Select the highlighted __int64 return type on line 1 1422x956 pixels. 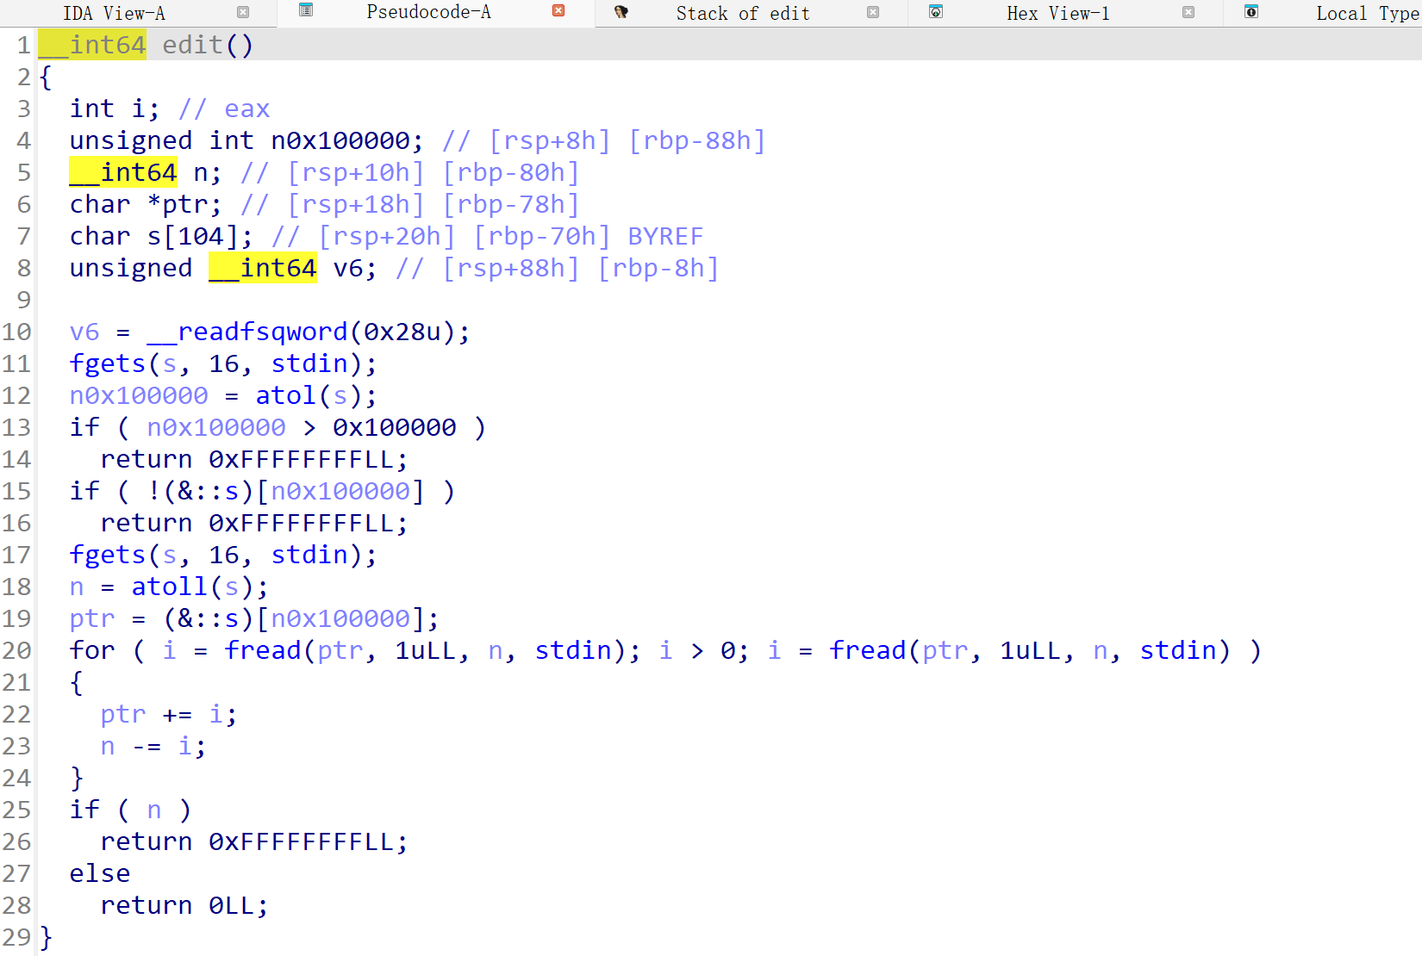pyautogui.click(x=92, y=45)
